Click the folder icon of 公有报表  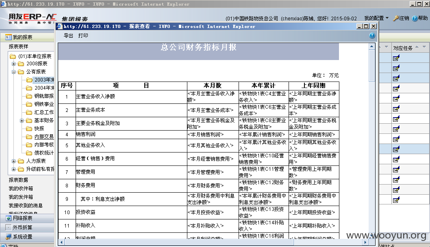click(21, 72)
